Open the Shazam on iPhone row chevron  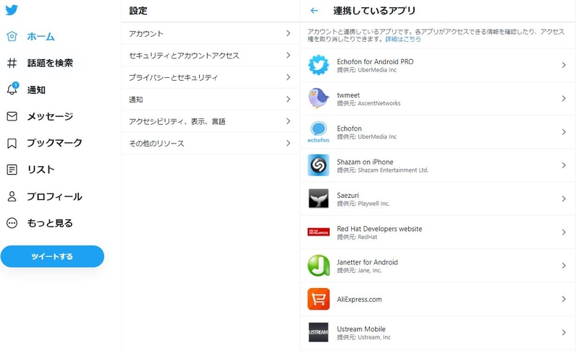(564, 165)
